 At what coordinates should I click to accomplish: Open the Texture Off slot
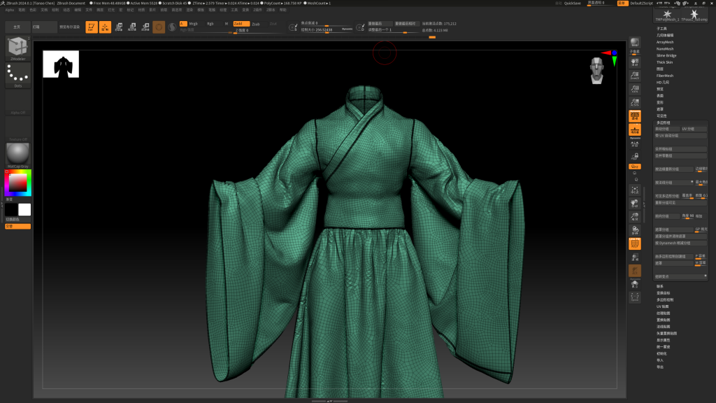[x=17, y=129]
